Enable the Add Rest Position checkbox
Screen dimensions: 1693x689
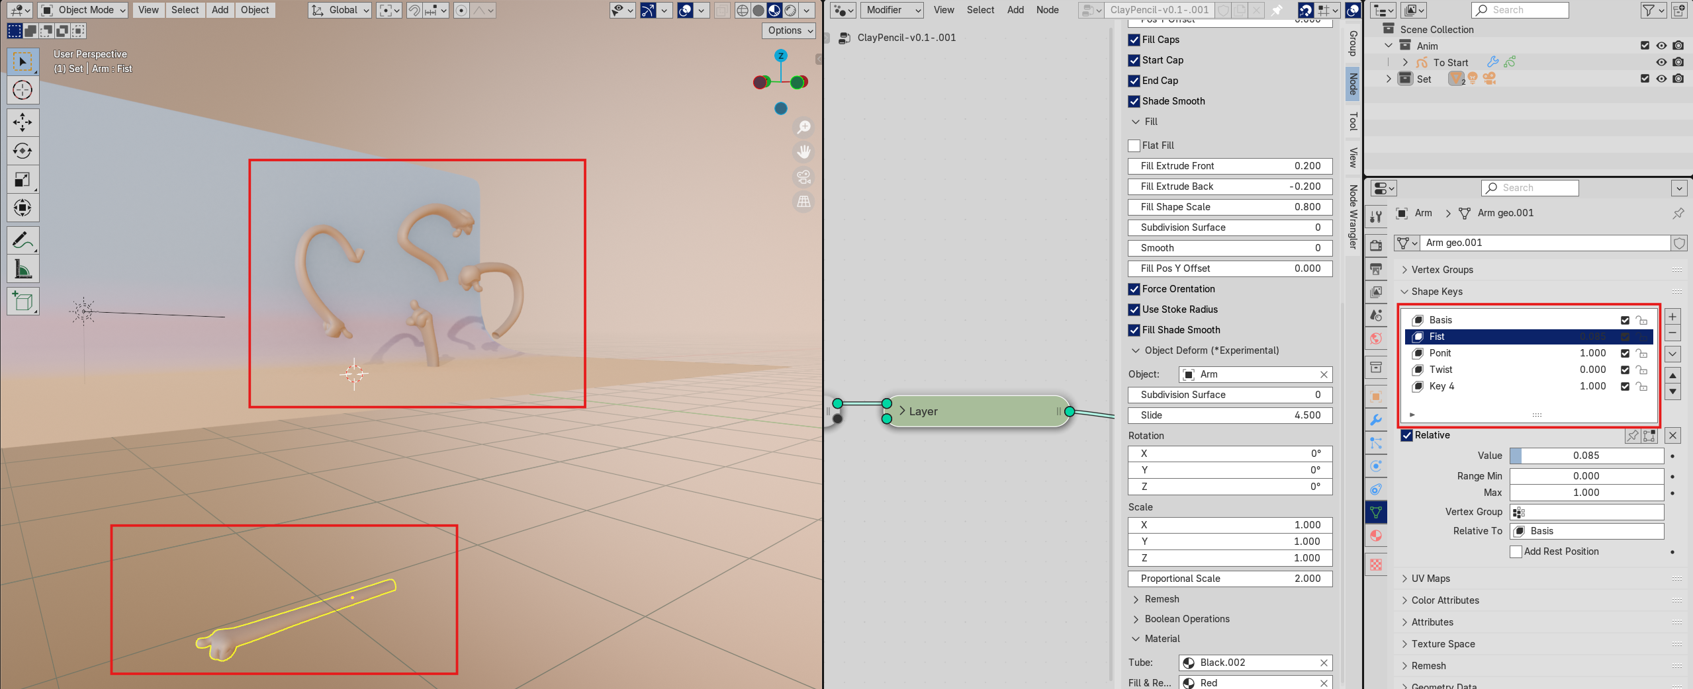click(1516, 551)
